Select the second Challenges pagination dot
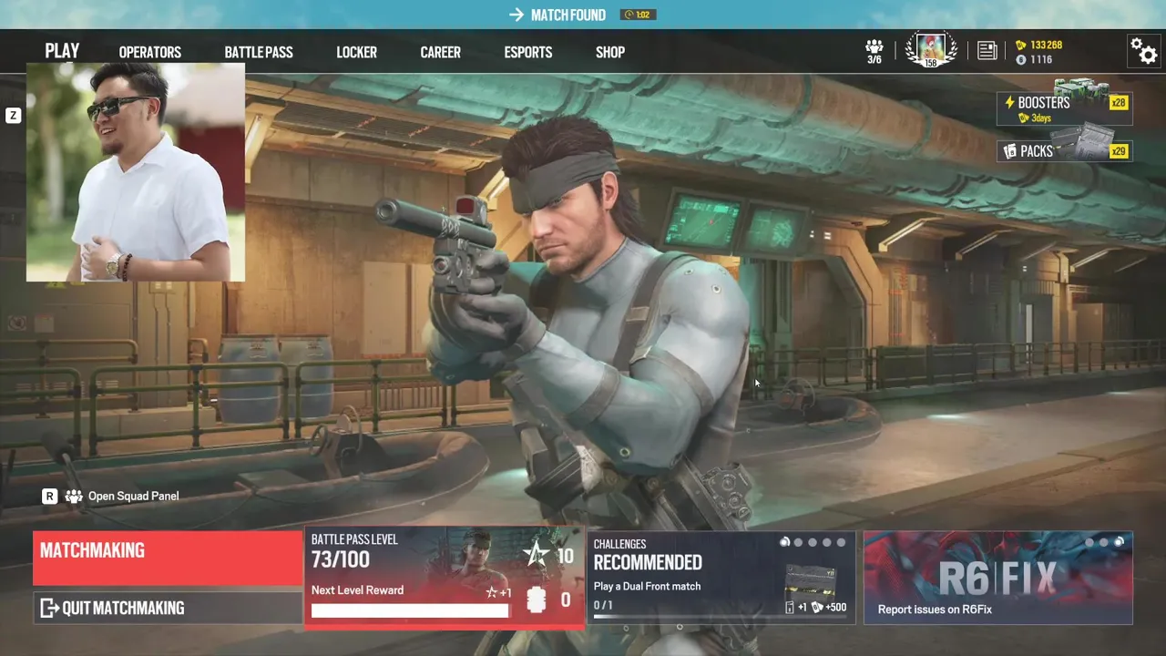The image size is (1166, 656). tap(799, 542)
